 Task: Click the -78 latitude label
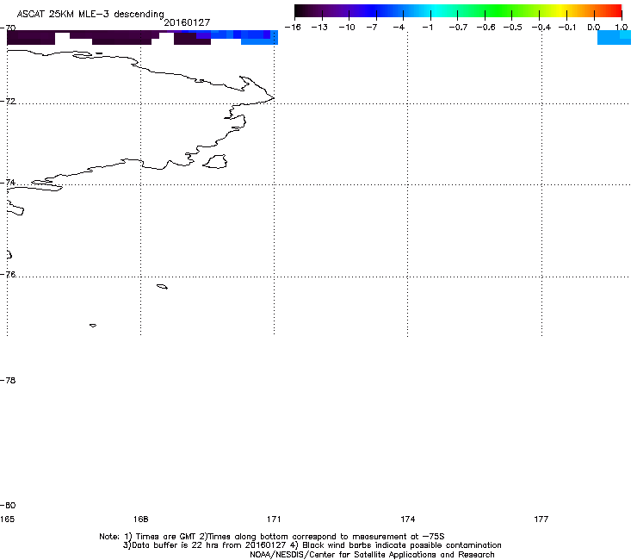point(8,380)
